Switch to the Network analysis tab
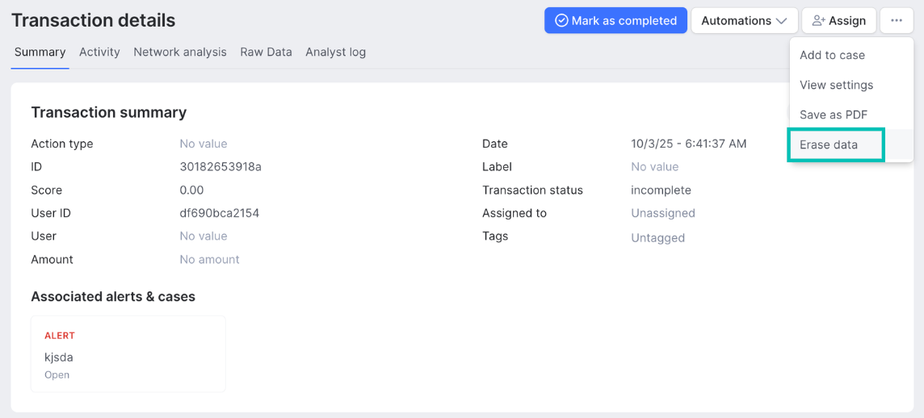 [x=180, y=52]
